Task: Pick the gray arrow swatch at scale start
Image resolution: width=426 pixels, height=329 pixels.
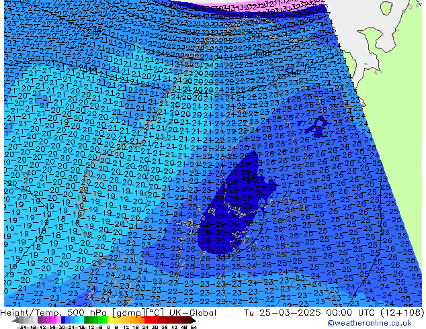Action: coord(15,320)
